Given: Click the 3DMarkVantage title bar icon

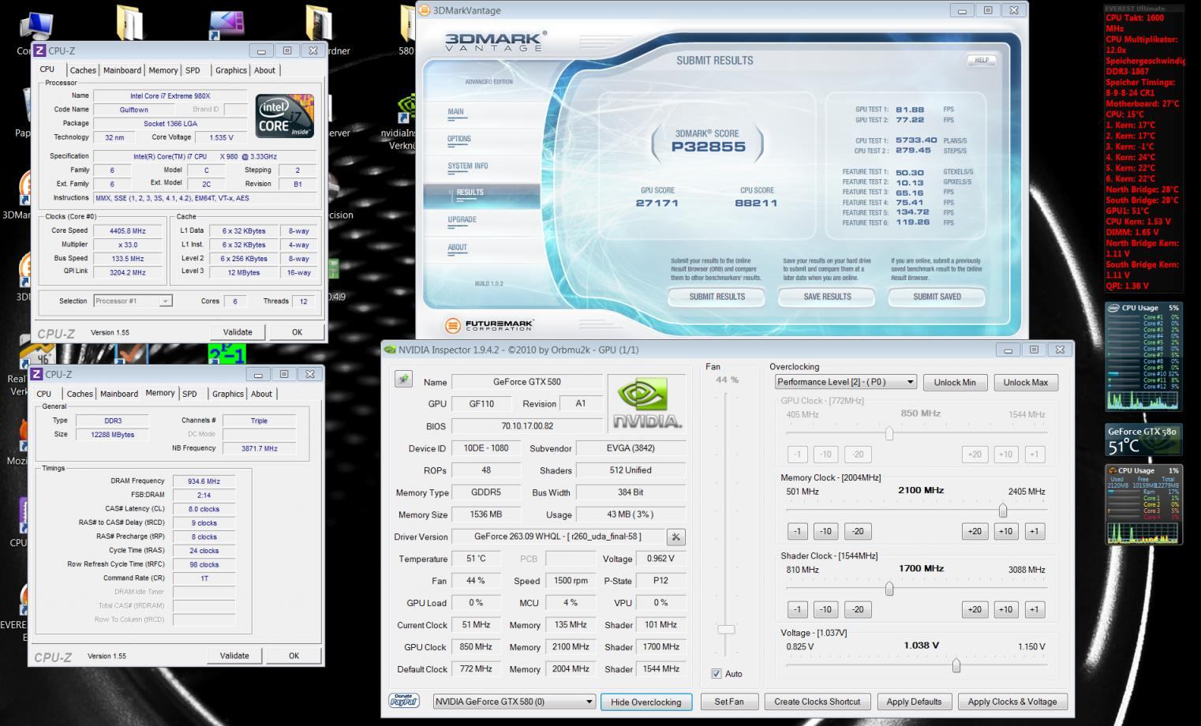Looking at the screenshot, I should pyautogui.click(x=425, y=10).
